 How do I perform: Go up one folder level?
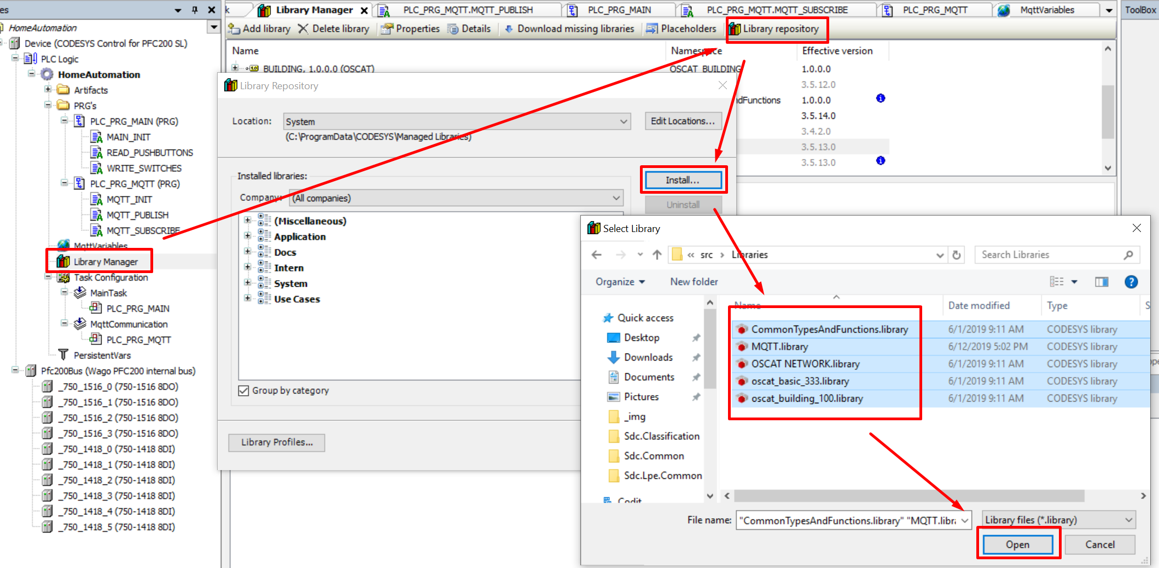coord(657,254)
